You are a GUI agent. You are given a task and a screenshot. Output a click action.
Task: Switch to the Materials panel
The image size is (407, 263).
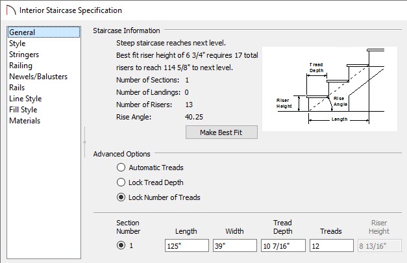pos(25,121)
